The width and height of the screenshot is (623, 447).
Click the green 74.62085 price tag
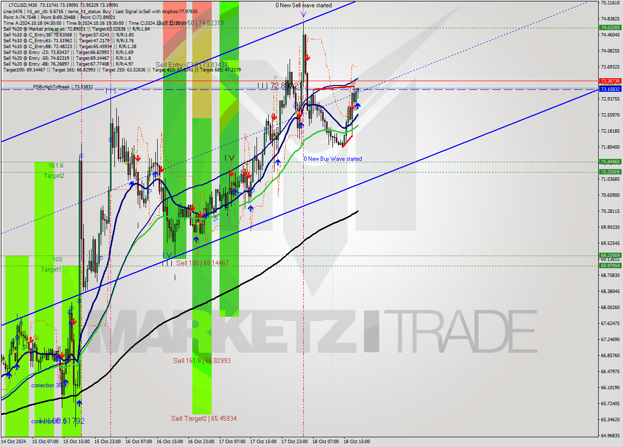tap(610, 28)
